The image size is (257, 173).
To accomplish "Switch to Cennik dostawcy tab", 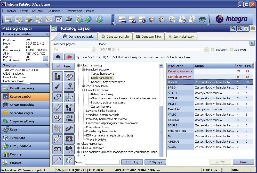I will point(181,37).
